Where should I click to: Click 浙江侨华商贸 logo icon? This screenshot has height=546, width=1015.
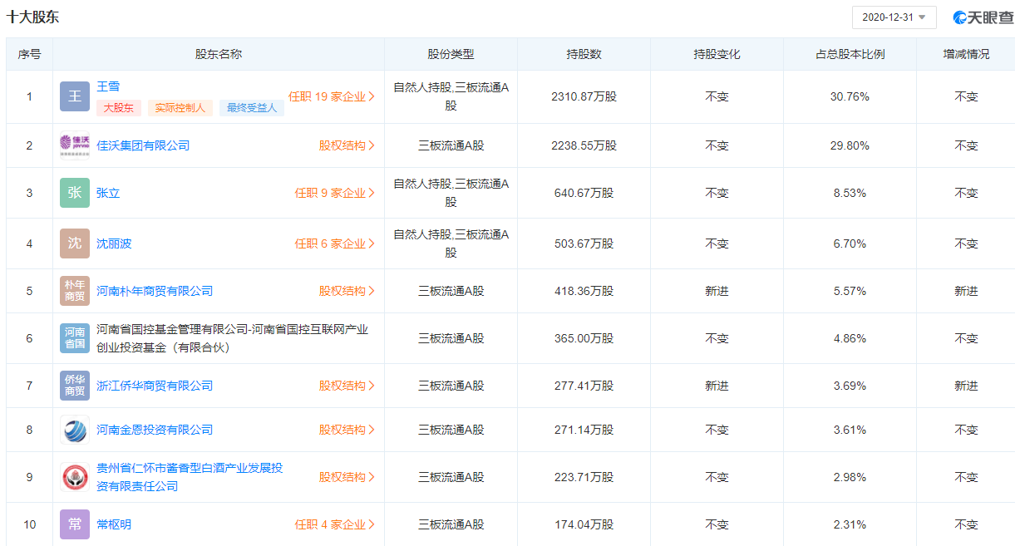75,386
